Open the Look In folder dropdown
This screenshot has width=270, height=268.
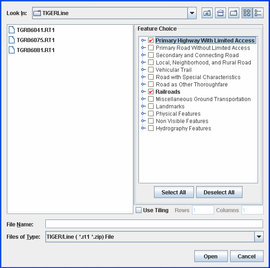(x=192, y=13)
